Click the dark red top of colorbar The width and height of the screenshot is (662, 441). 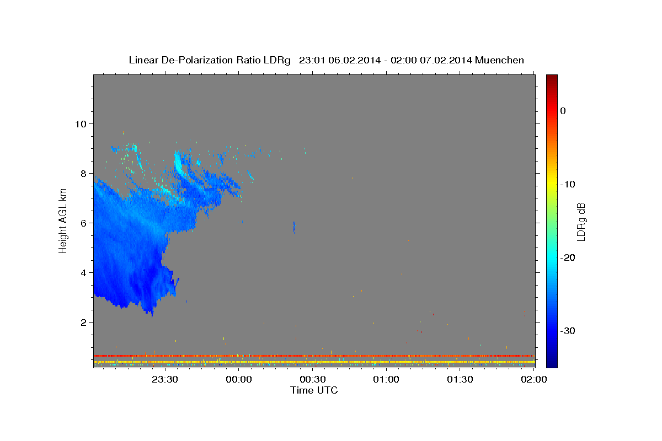point(552,78)
